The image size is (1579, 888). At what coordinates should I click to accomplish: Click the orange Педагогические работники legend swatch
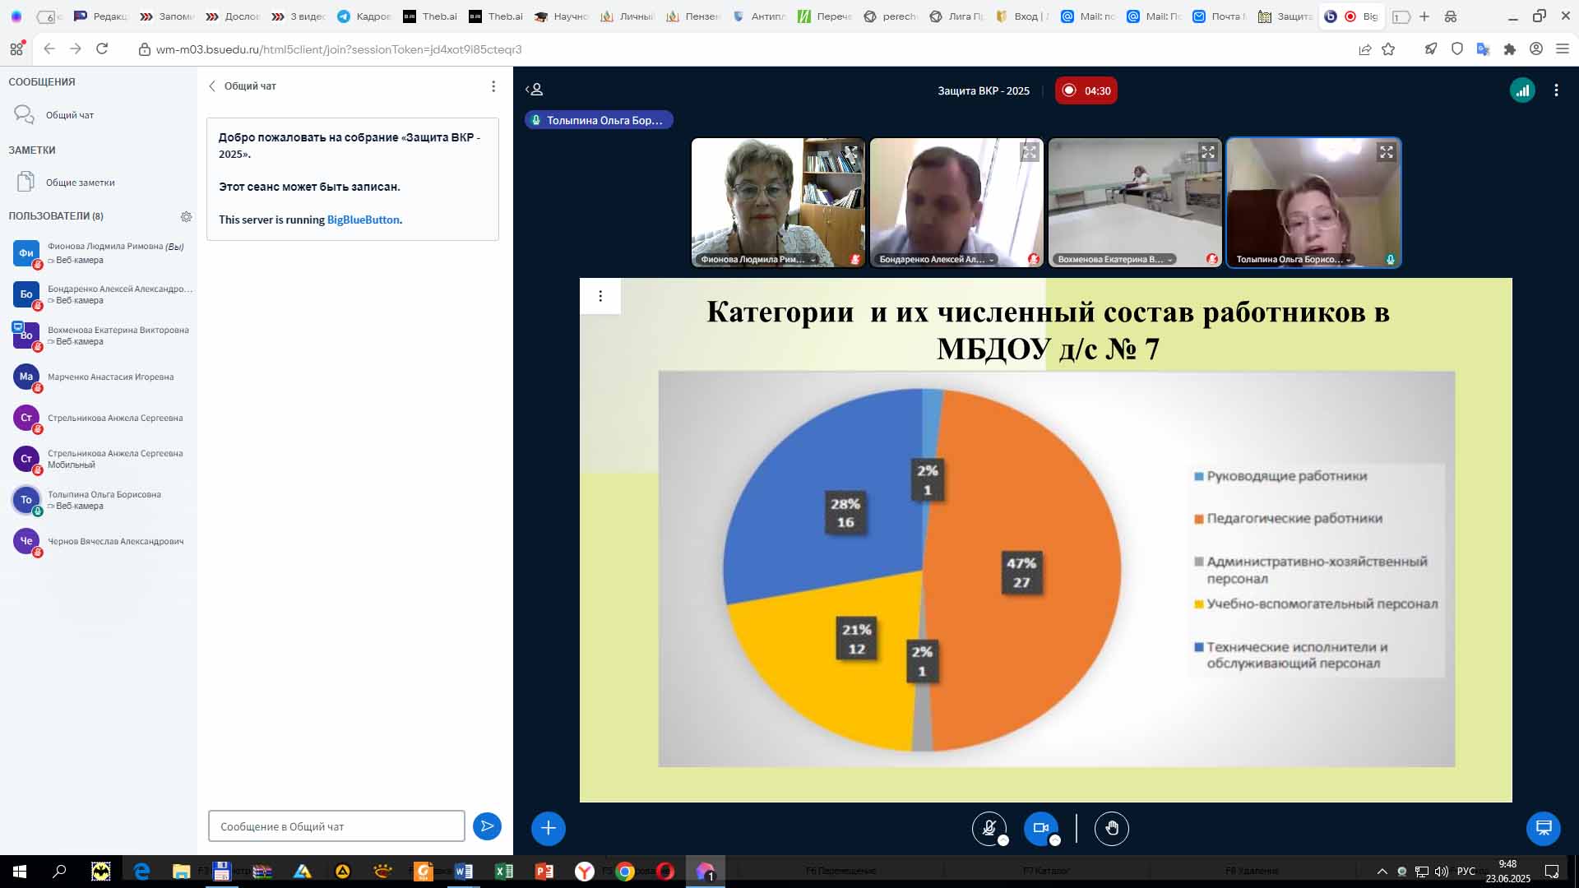1199,519
